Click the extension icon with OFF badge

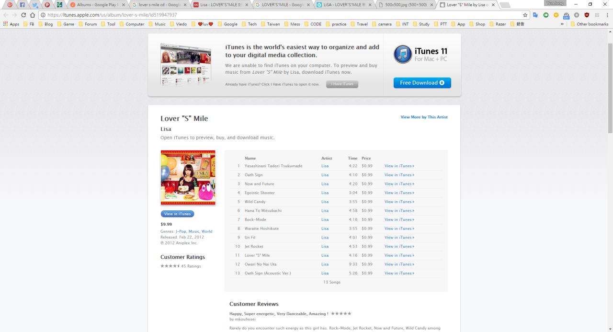[566, 15]
